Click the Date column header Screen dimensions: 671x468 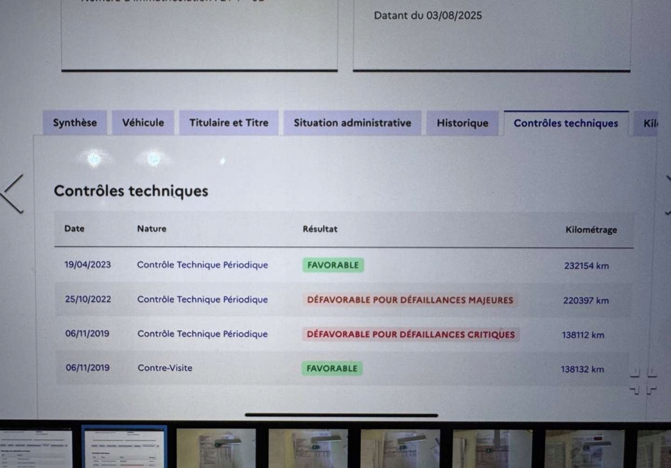75,229
